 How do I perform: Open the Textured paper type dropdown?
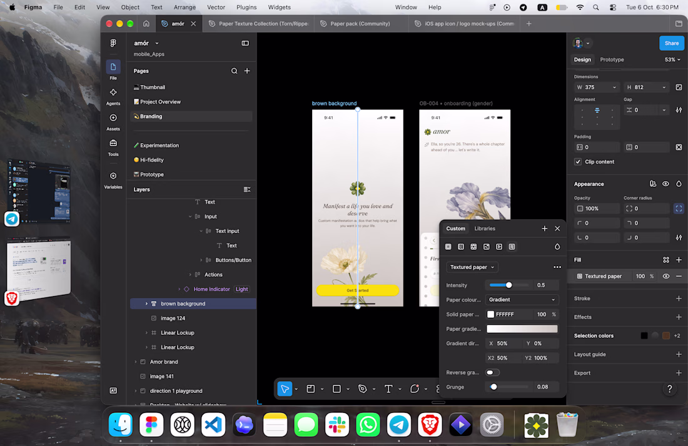pos(472,267)
